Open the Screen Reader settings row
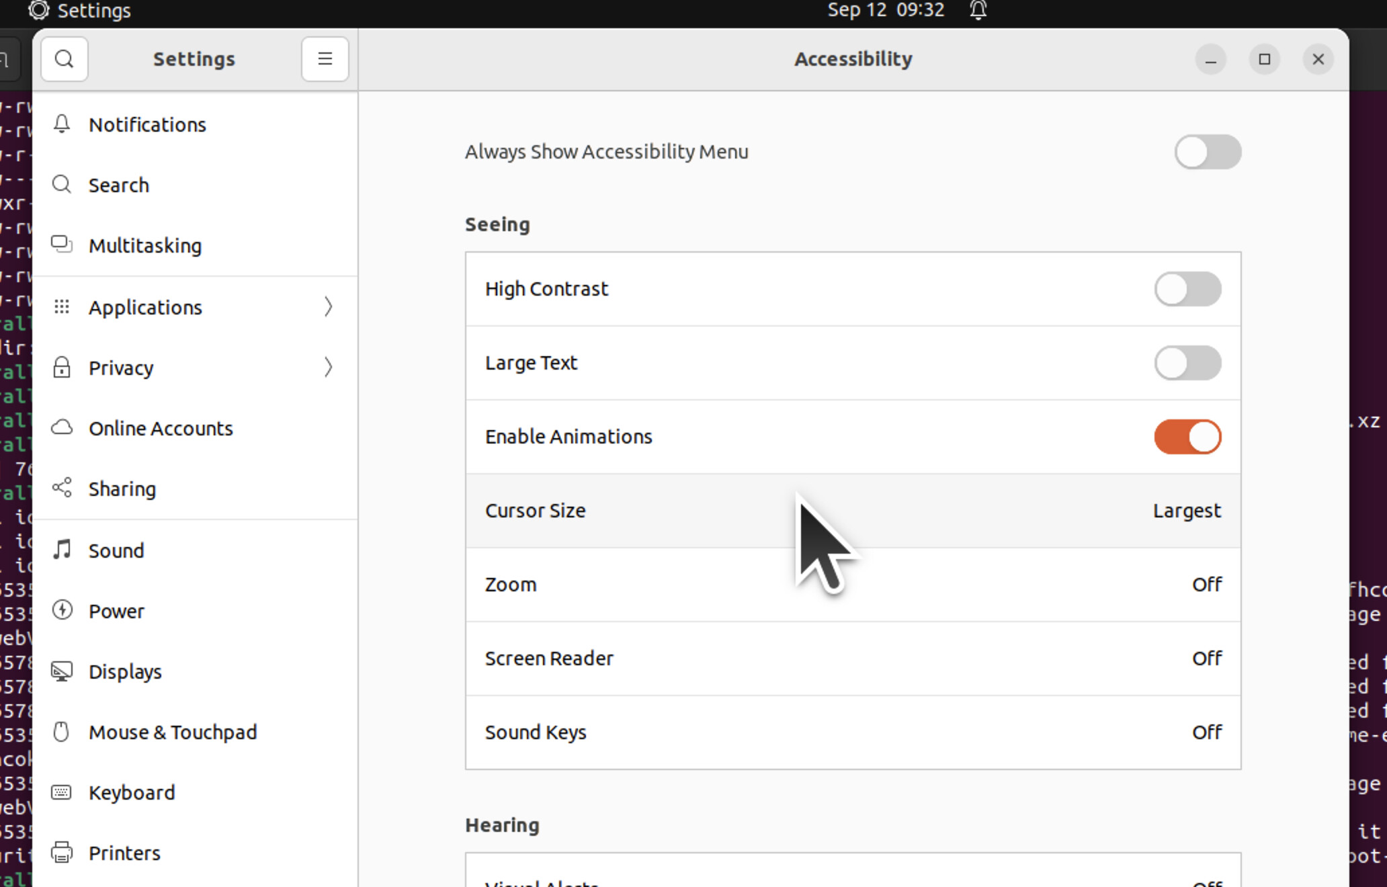The width and height of the screenshot is (1387, 887). point(852,659)
